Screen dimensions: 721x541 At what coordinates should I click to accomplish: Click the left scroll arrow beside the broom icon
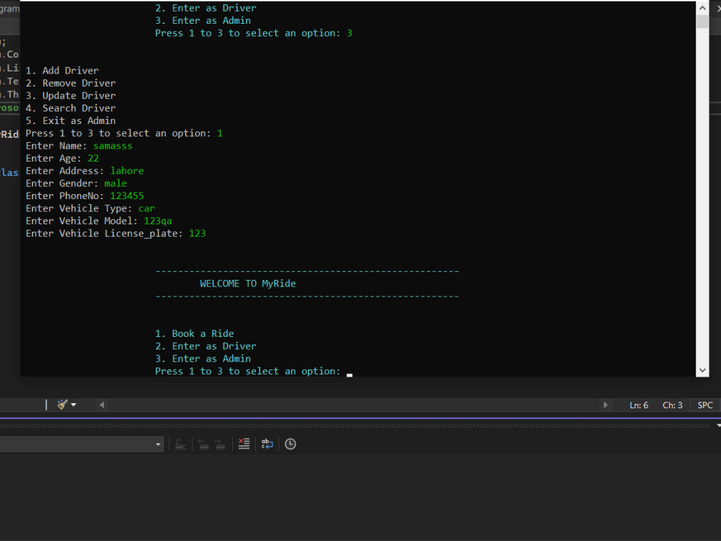click(x=101, y=404)
